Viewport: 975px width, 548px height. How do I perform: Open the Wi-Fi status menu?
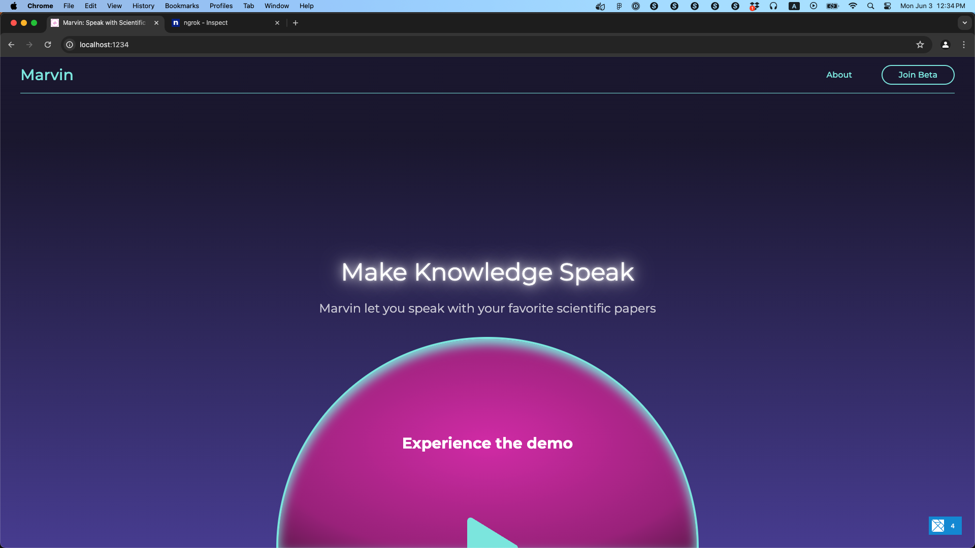(853, 6)
